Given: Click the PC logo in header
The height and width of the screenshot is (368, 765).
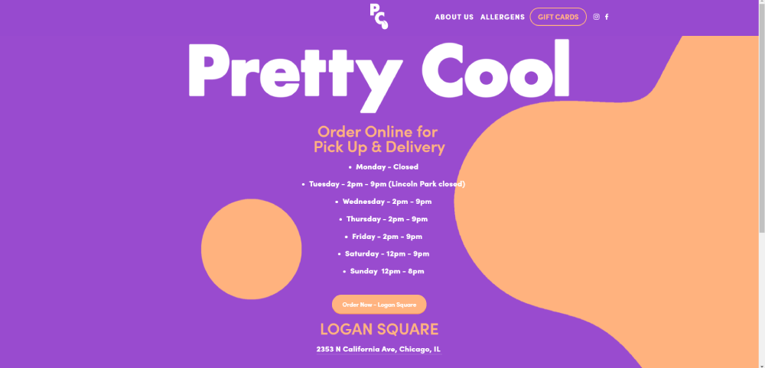Looking at the screenshot, I should coord(379,16).
